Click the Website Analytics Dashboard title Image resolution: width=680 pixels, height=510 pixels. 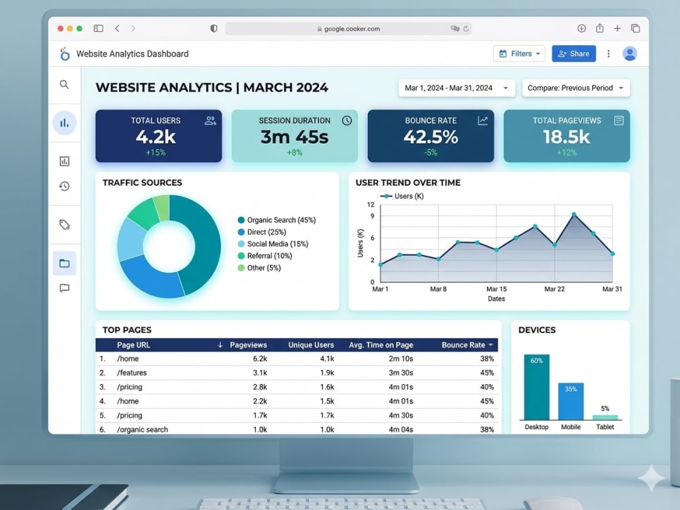[x=133, y=54]
